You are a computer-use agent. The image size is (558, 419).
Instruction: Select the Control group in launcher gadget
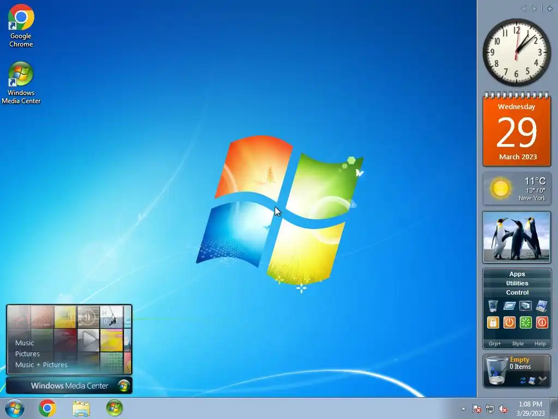pyautogui.click(x=517, y=292)
